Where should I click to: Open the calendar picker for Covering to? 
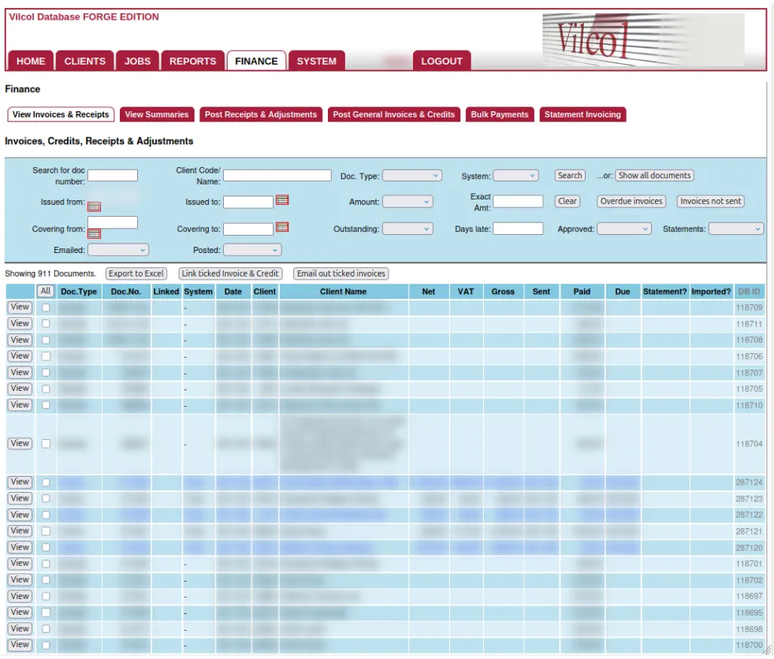[283, 228]
